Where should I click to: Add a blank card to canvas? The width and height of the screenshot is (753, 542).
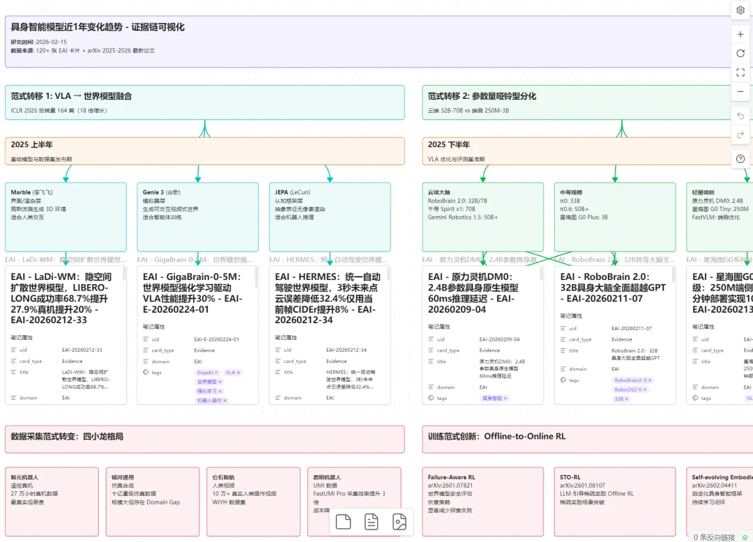pyautogui.click(x=343, y=521)
